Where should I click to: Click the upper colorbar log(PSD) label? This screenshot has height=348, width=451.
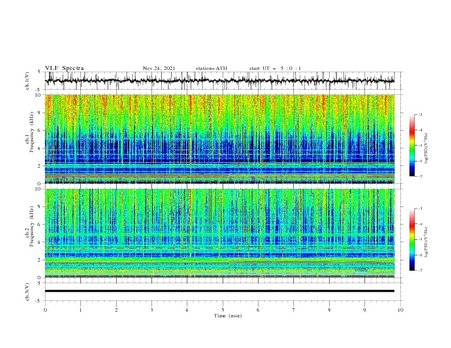[x=426, y=148]
